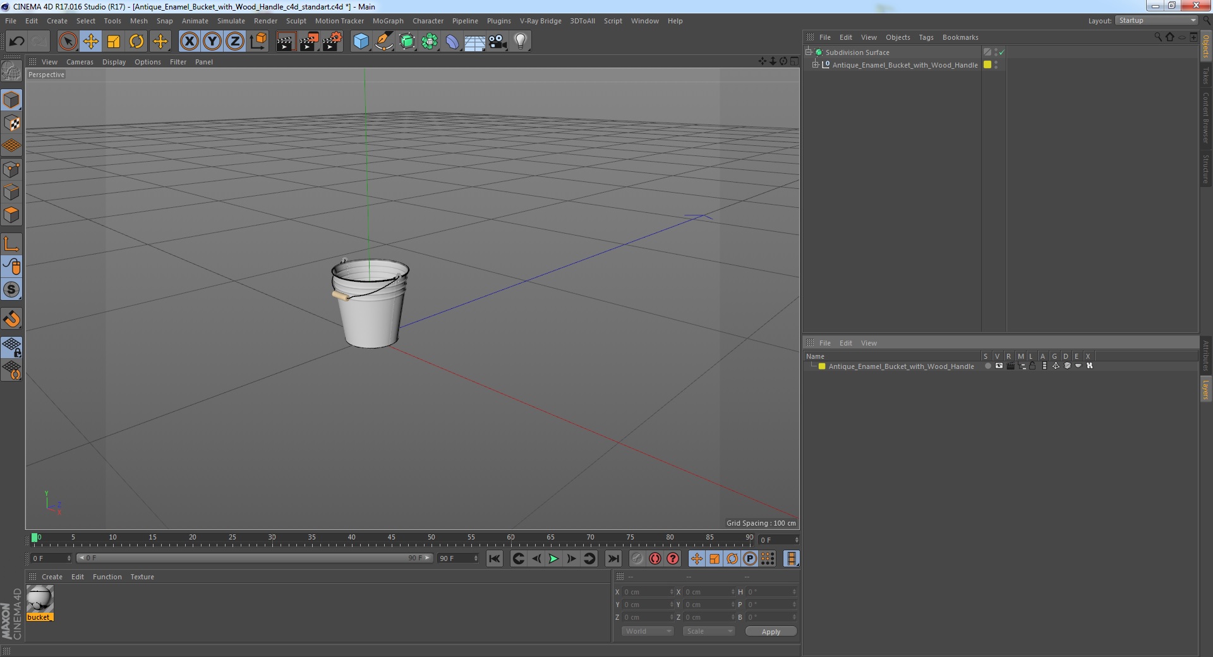
Task: Switch to Points mode
Action: [11, 169]
